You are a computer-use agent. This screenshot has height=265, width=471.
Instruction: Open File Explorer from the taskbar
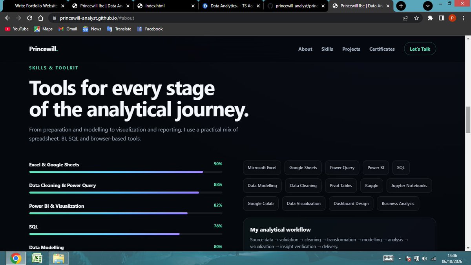[x=58, y=258]
